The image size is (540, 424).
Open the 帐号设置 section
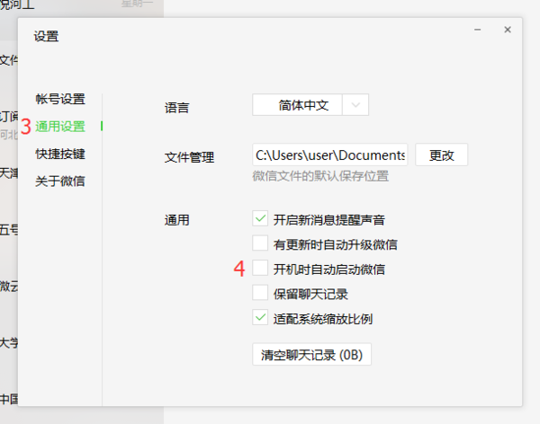tap(60, 99)
